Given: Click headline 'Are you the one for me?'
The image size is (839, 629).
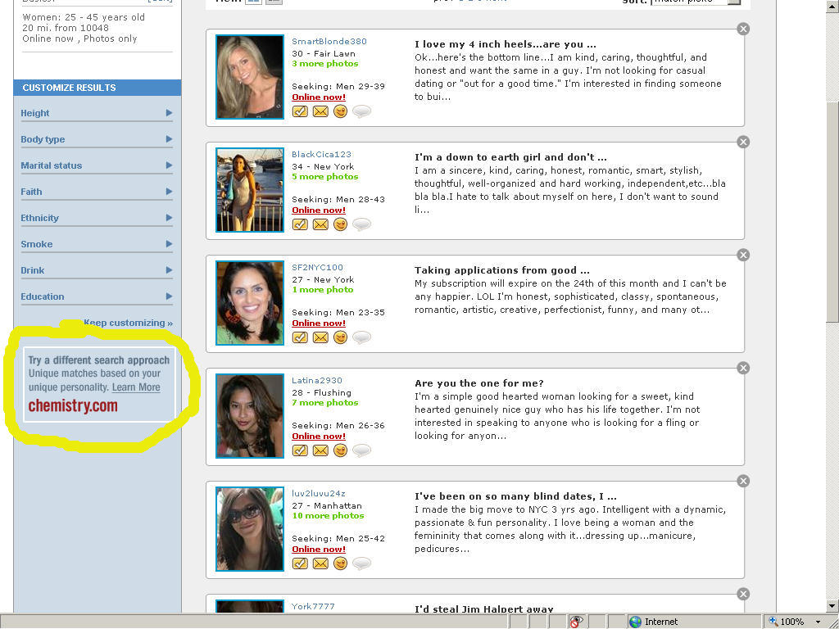Looking at the screenshot, I should 478,383.
